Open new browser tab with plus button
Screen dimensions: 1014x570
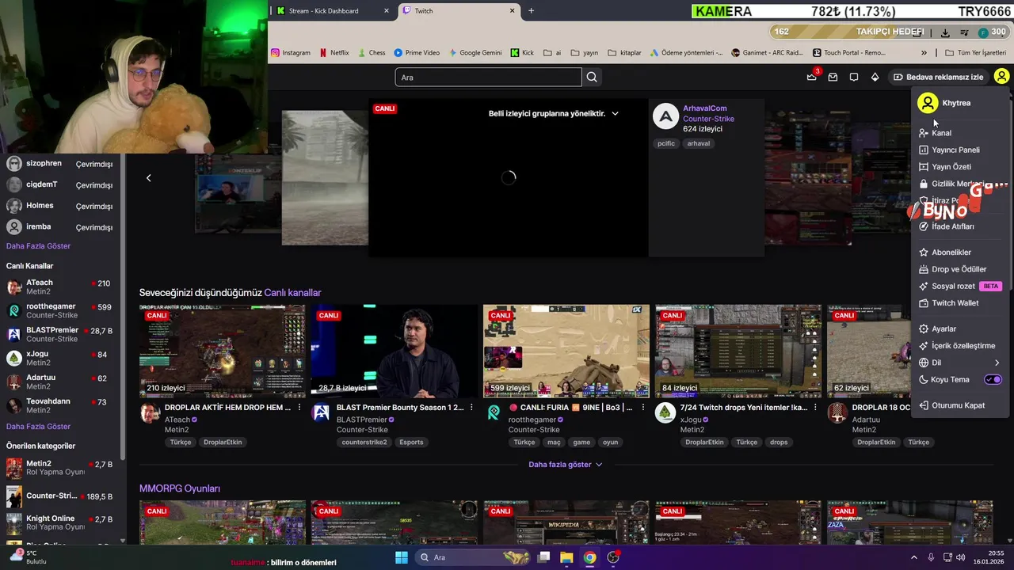click(x=531, y=11)
